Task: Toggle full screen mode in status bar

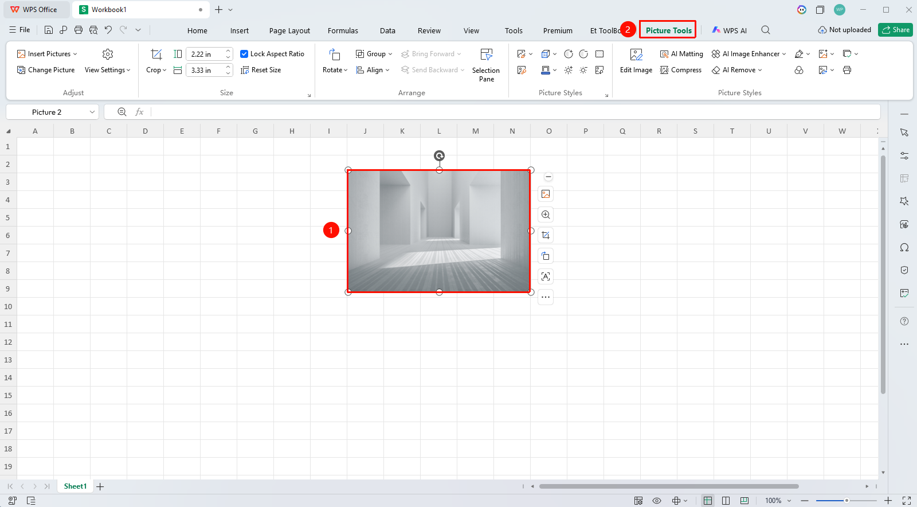Action: tap(907, 501)
